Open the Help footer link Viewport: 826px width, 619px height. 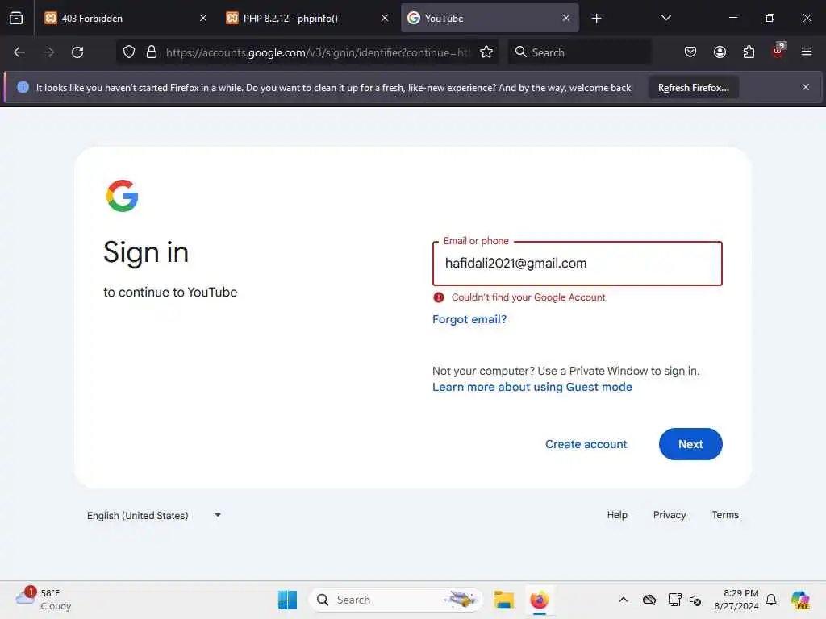pos(617,515)
